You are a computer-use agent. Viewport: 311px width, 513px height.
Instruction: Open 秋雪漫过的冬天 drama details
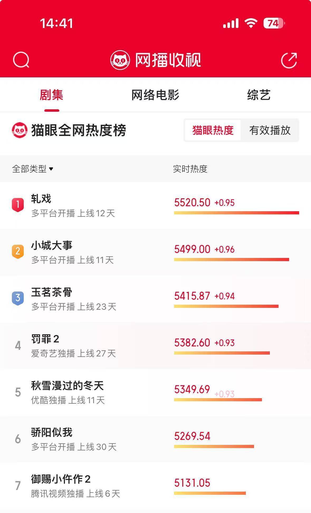tap(67, 386)
